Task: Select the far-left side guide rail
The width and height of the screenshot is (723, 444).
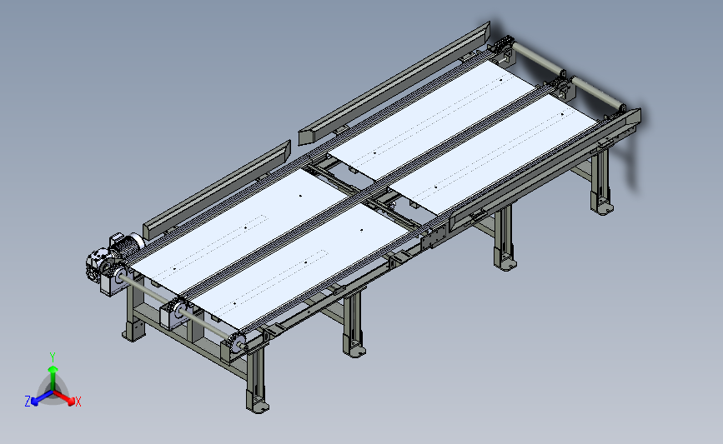Action: (x=394, y=83)
